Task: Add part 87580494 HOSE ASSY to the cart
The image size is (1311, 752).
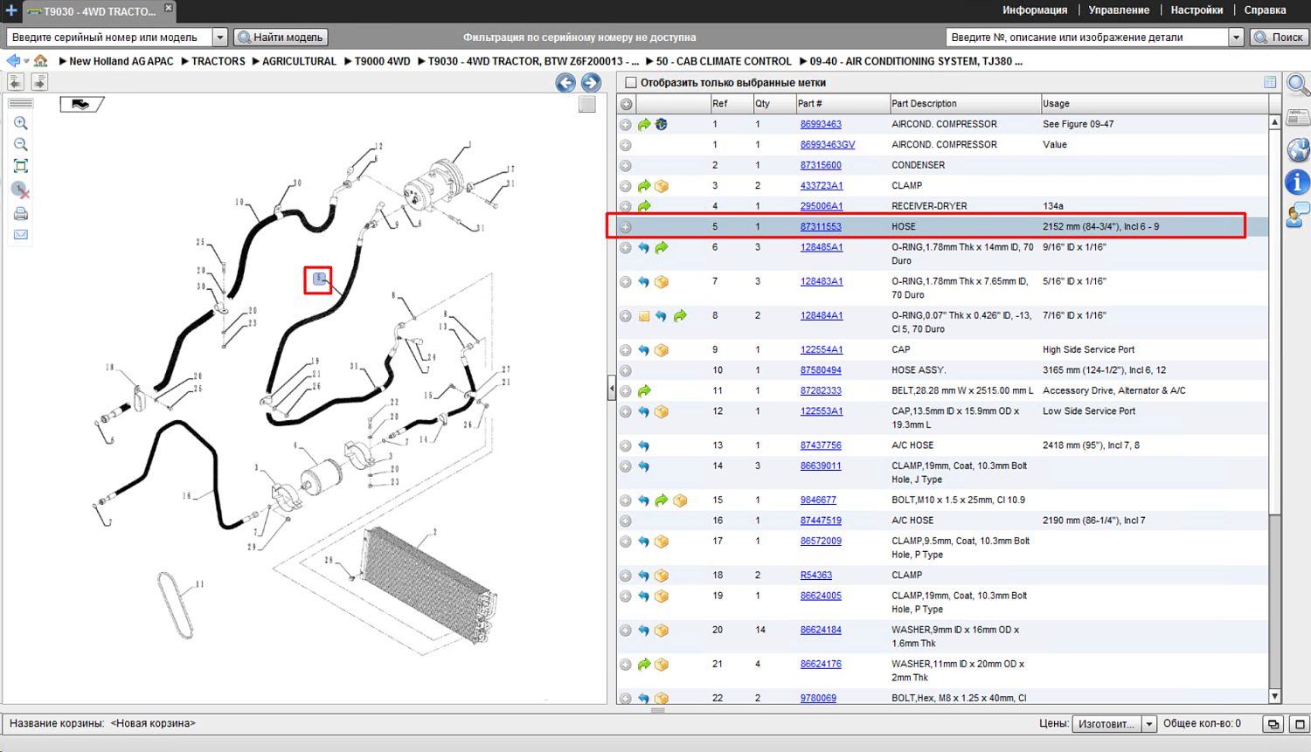Action: (x=626, y=370)
